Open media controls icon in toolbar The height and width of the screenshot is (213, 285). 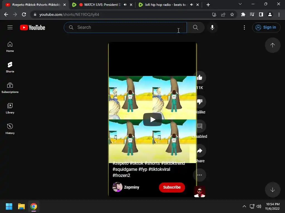[x=252, y=14]
